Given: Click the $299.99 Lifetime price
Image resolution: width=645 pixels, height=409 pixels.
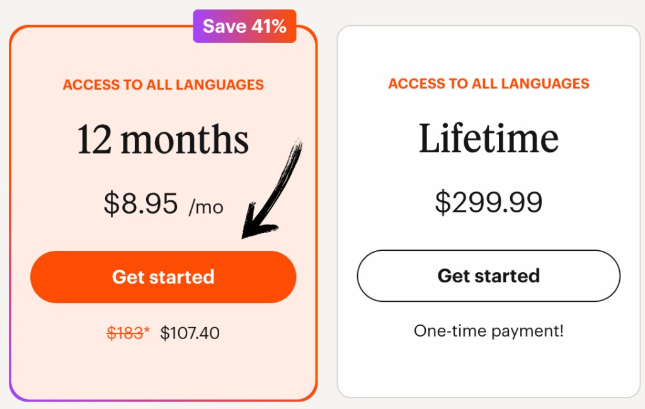Looking at the screenshot, I should click(x=489, y=202).
